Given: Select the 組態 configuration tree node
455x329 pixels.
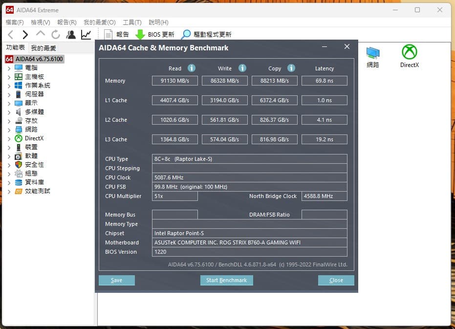Looking at the screenshot, I should pos(26,174).
